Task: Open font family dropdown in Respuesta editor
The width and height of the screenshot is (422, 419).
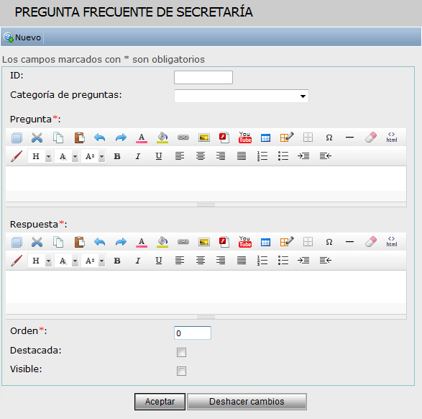Action: click(x=66, y=261)
